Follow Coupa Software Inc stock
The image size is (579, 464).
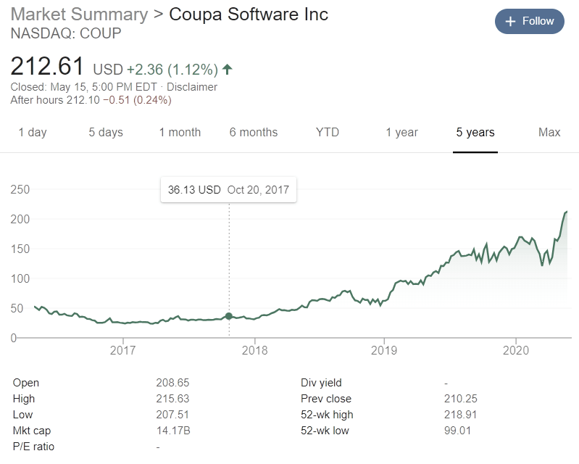click(x=530, y=22)
